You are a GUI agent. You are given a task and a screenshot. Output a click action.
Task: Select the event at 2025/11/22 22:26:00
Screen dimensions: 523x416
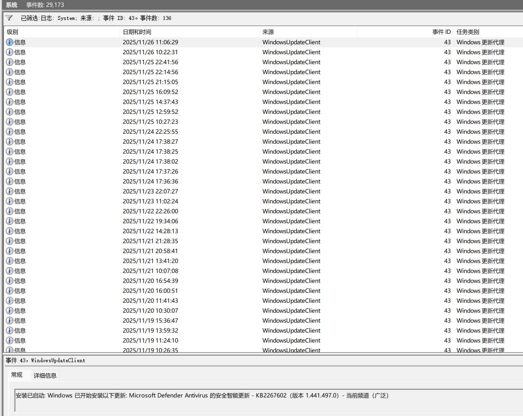tap(264, 211)
